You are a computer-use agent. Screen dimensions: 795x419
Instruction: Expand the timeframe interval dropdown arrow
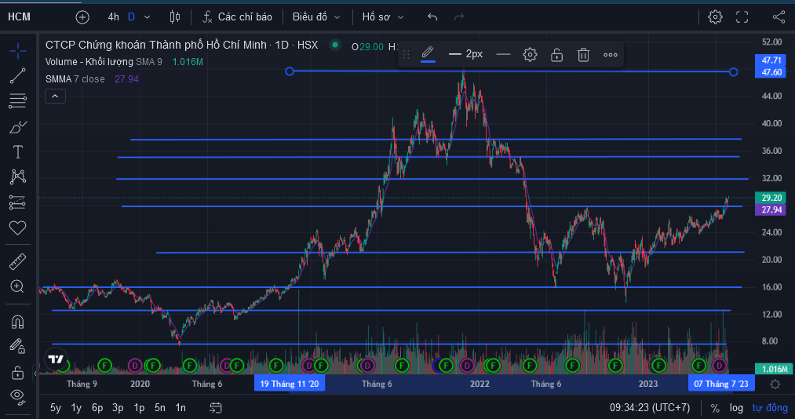click(147, 17)
